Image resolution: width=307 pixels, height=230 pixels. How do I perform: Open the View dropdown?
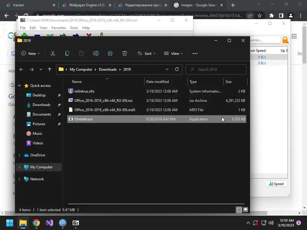[x=173, y=53]
